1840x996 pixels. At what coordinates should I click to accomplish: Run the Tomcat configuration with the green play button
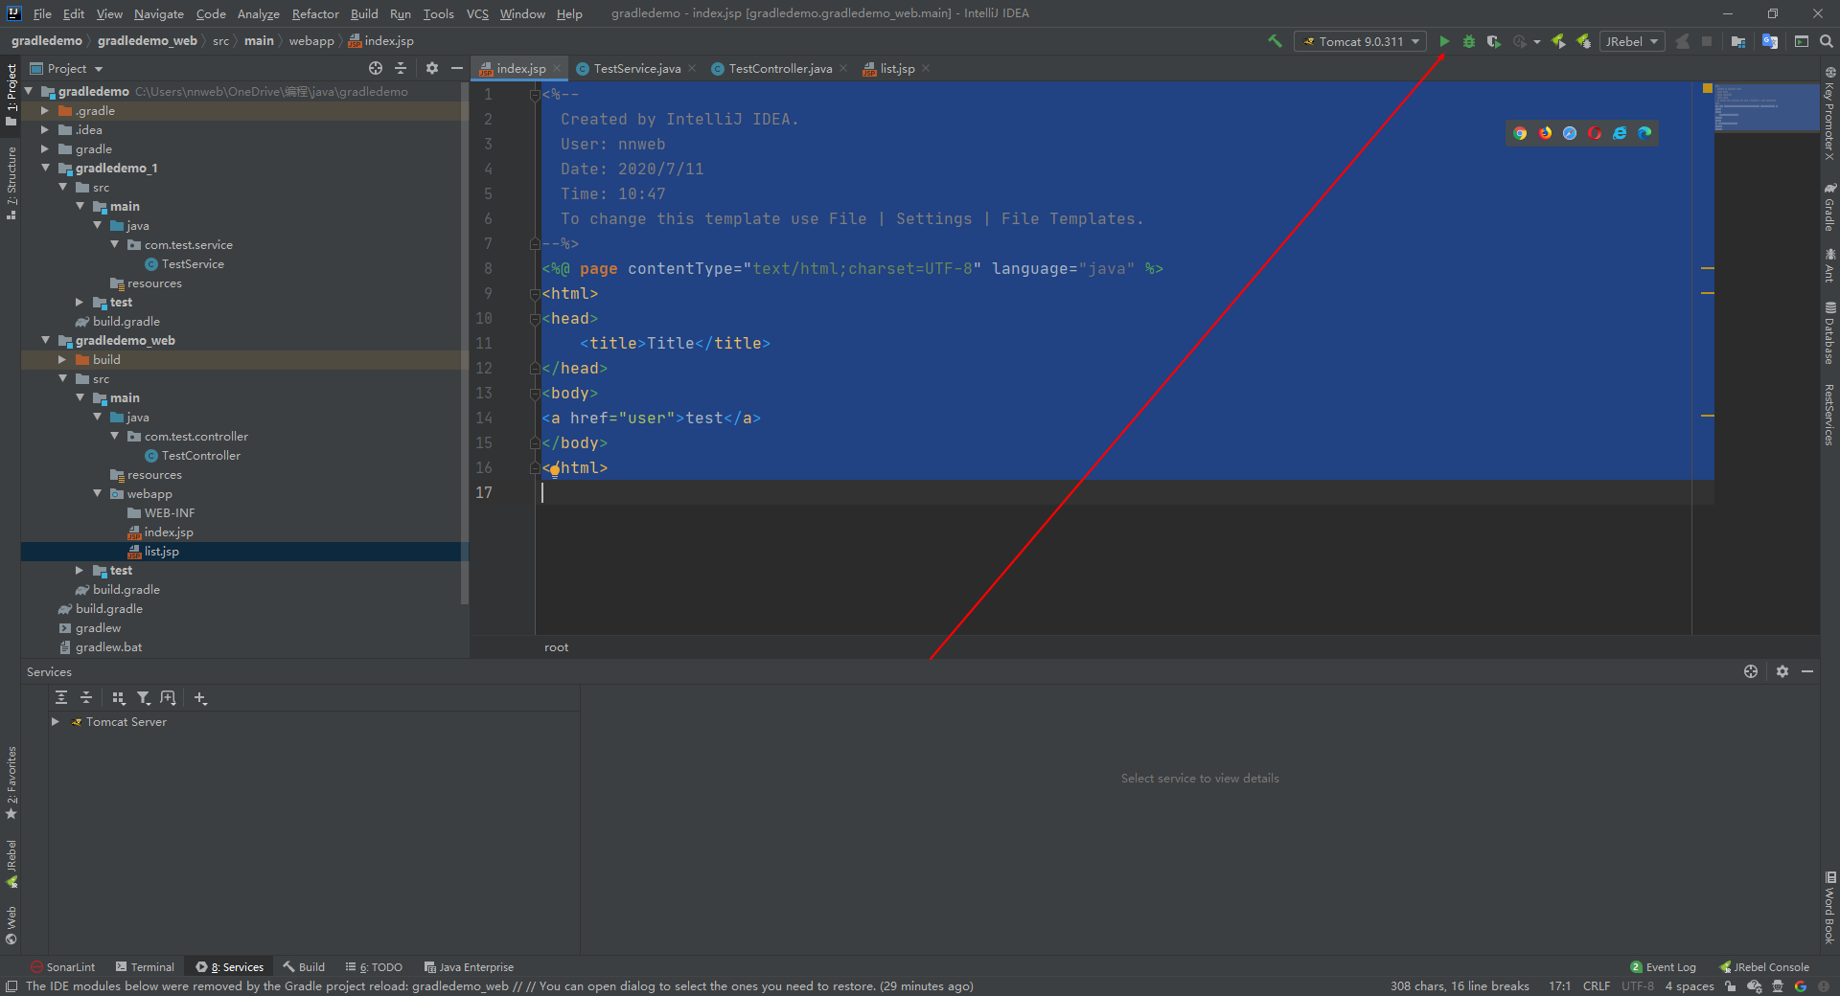click(x=1444, y=41)
